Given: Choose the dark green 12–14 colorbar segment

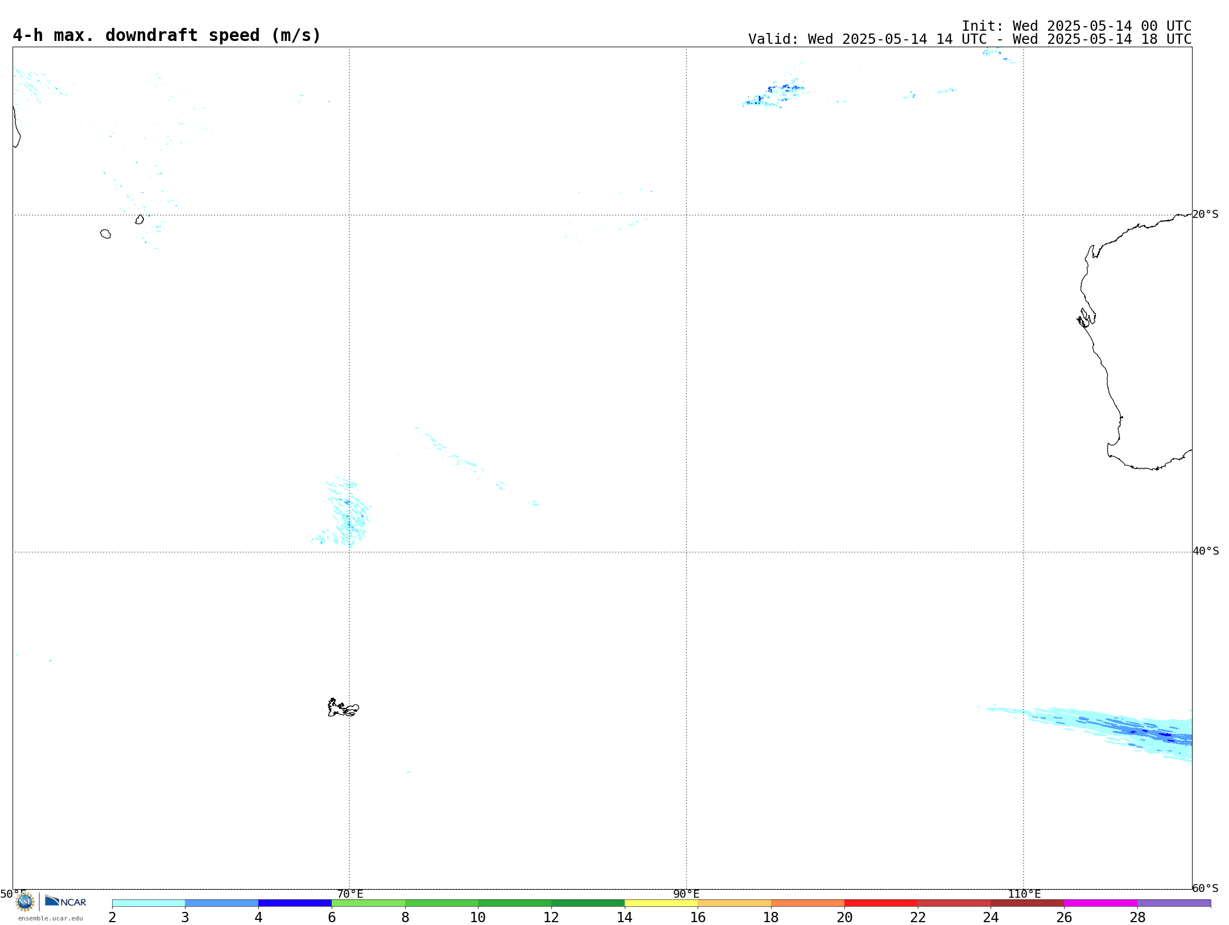Looking at the screenshot, I should 588,903.
